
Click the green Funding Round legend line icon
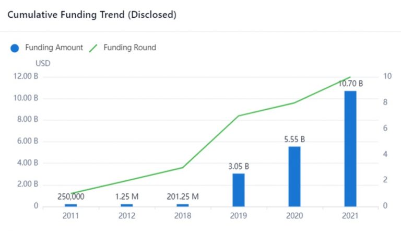click(93, 48)
